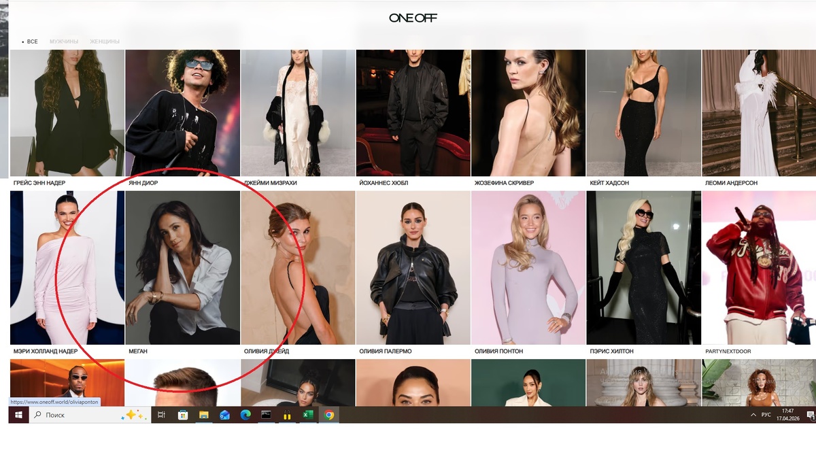The height and width of the screenshot is (459, 816).
Task: Open the МЭРИ ХОЛЛАНД НАДЕР name link
Action: coord(46,352)
